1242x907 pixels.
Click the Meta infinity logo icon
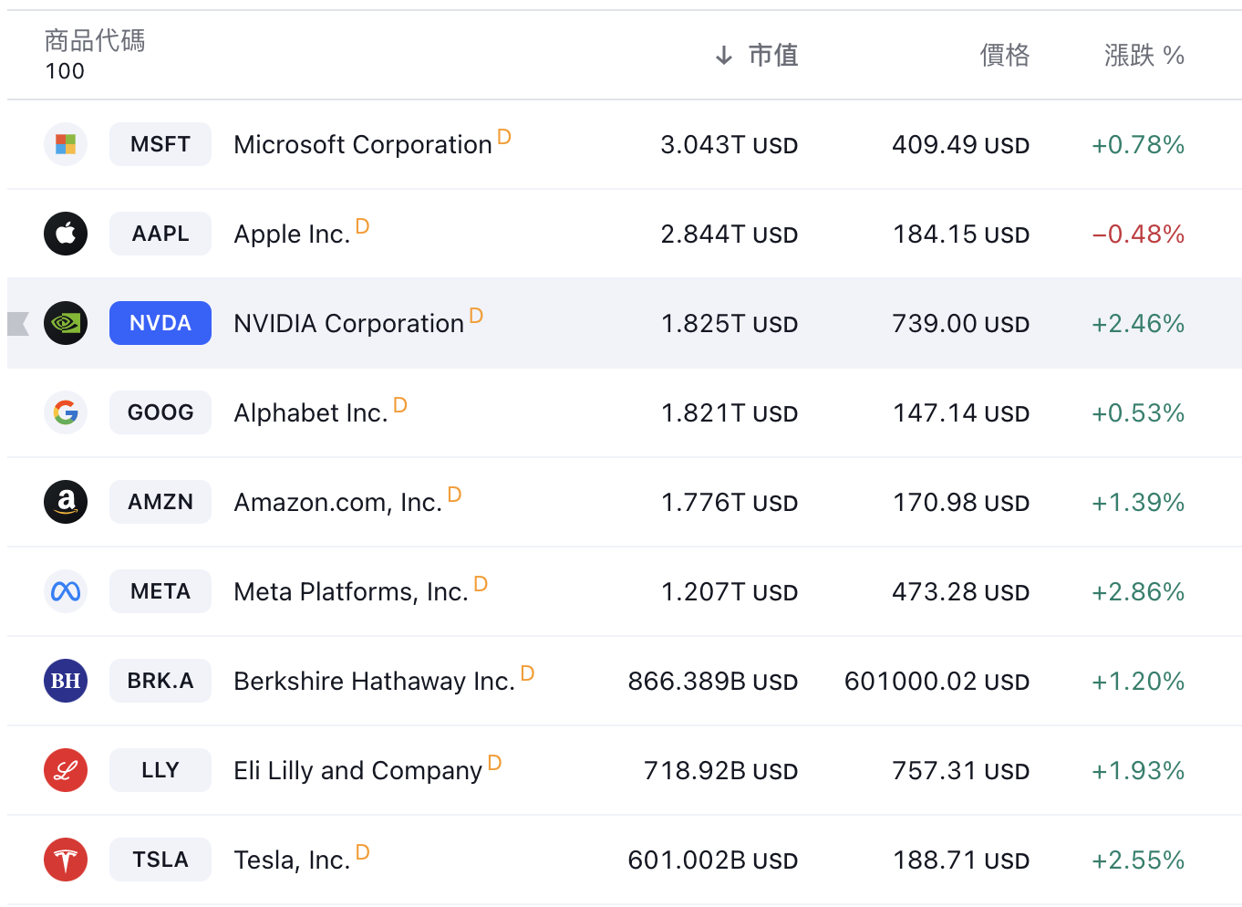coord(66,591)
